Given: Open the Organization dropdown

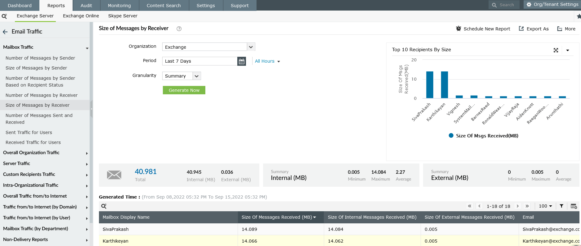Looking at the screenshot, I should click(x=251, y=47).
